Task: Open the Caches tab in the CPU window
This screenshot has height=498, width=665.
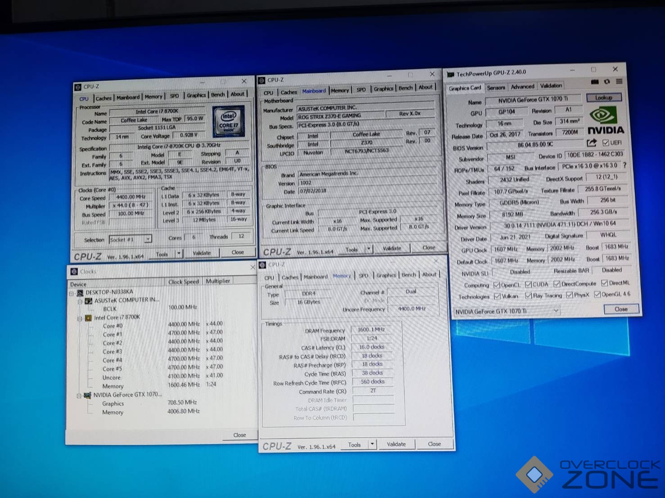Action: [103, 98]
